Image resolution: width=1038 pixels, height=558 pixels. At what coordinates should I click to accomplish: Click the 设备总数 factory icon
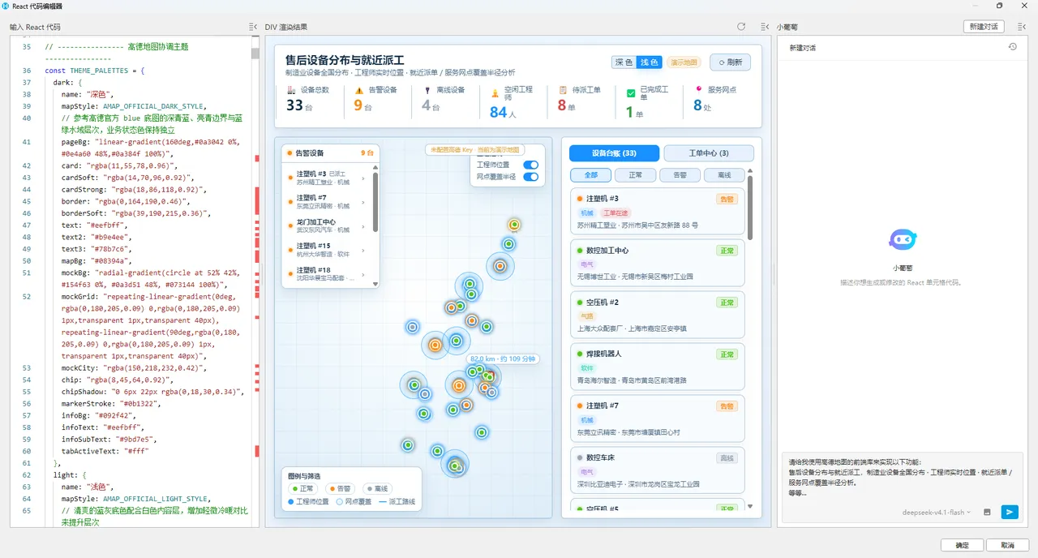click(291, 90)
